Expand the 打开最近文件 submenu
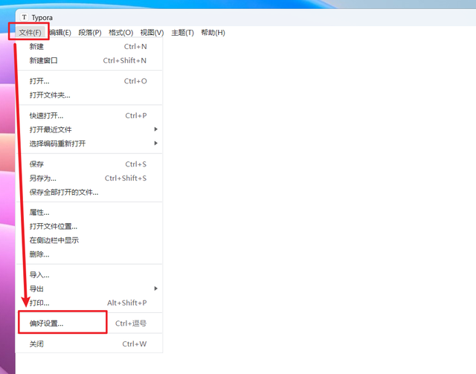This screenshot has width=476, height=374. click(89, 129)
